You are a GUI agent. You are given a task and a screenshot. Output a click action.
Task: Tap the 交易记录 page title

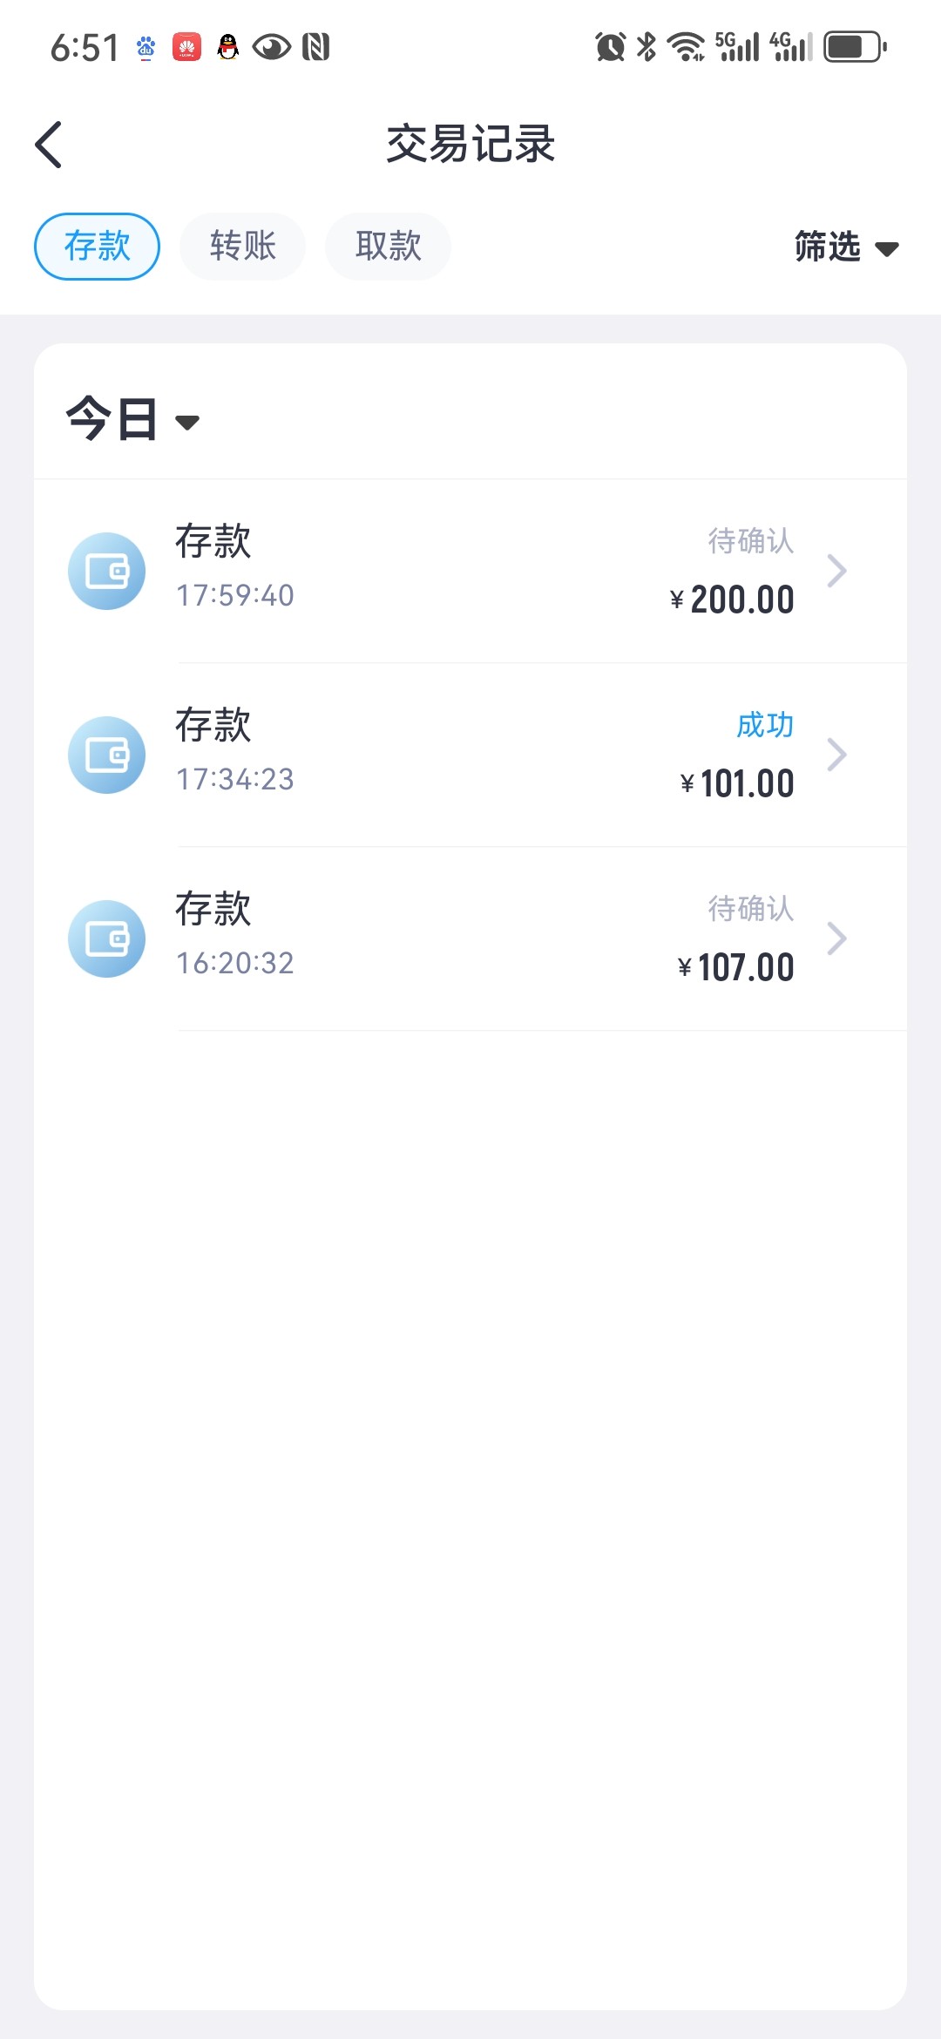click(x=470, y=145)
